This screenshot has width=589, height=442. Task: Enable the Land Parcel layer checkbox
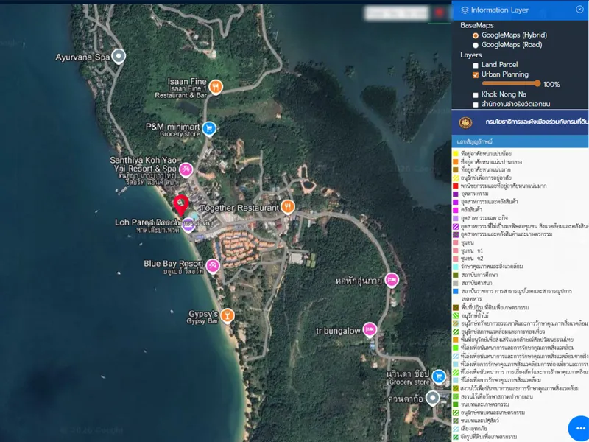[x=476, y=66]
